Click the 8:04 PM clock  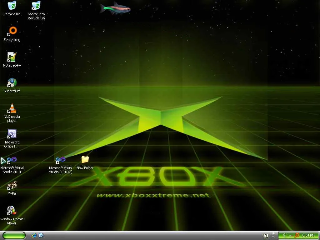point(308,235)
